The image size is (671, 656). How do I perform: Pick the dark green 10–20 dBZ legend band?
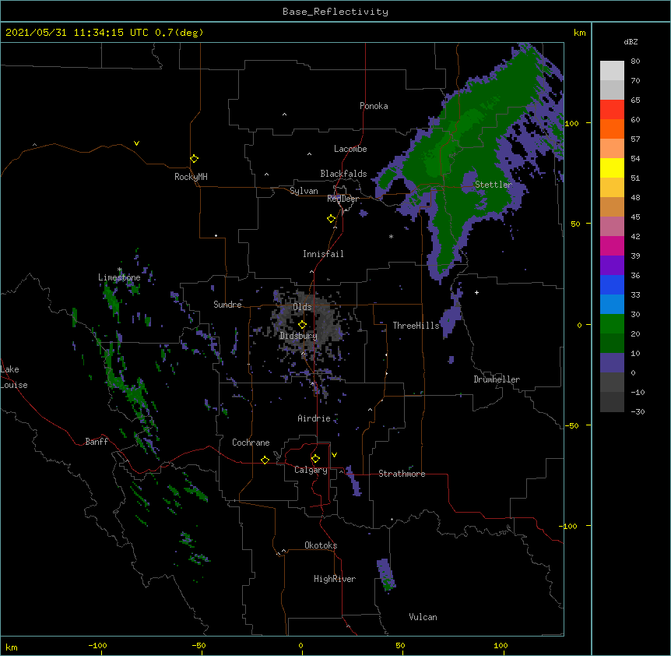tap(612, 344)
